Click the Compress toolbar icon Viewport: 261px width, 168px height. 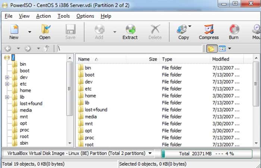[209, 29]
